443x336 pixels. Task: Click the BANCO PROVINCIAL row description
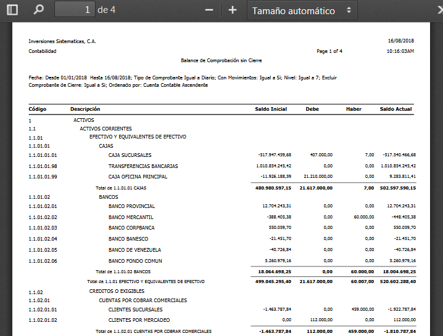[x=131, y=206]
